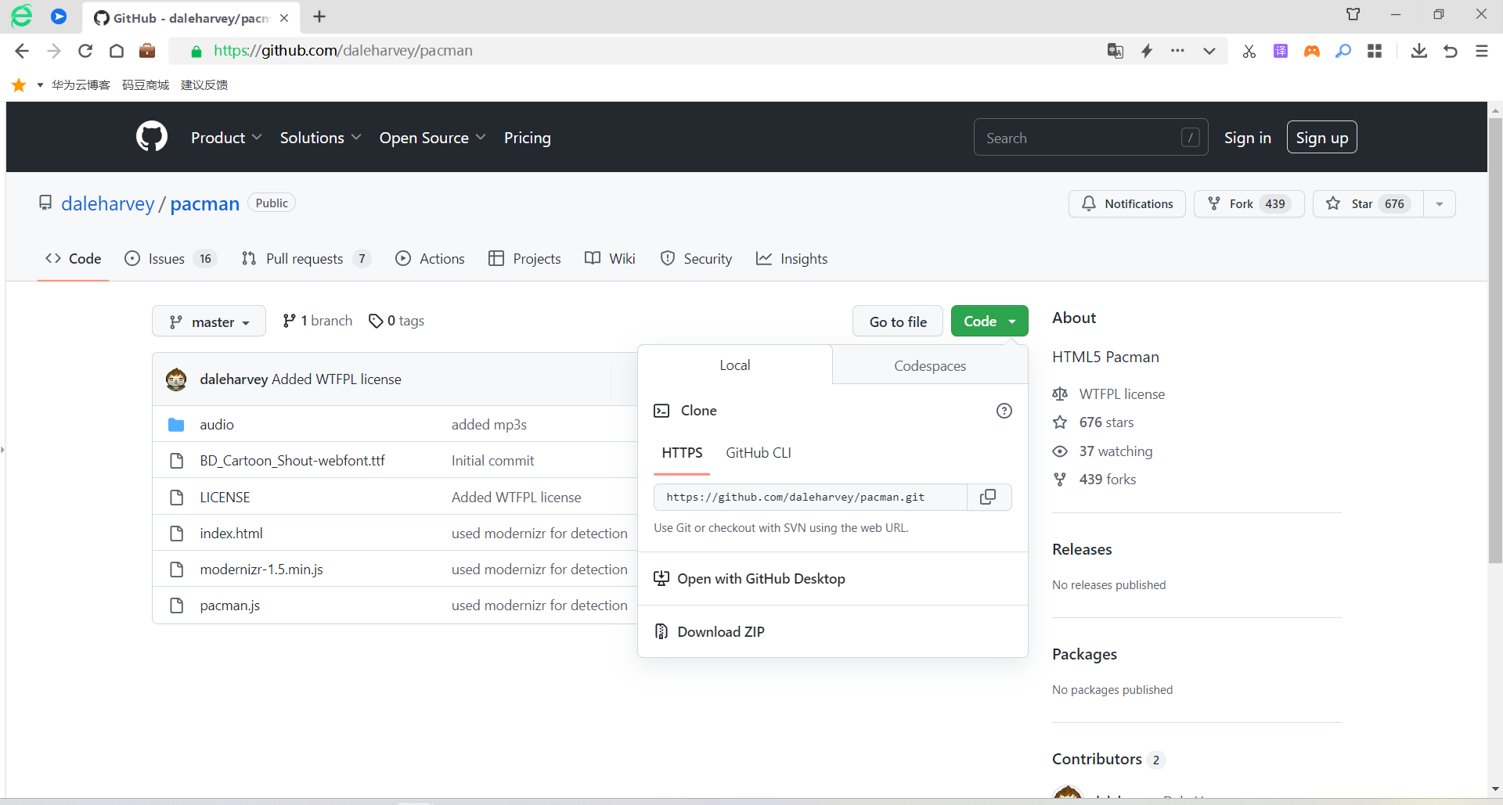Open the Pull requests tab

tap(306, 259)
